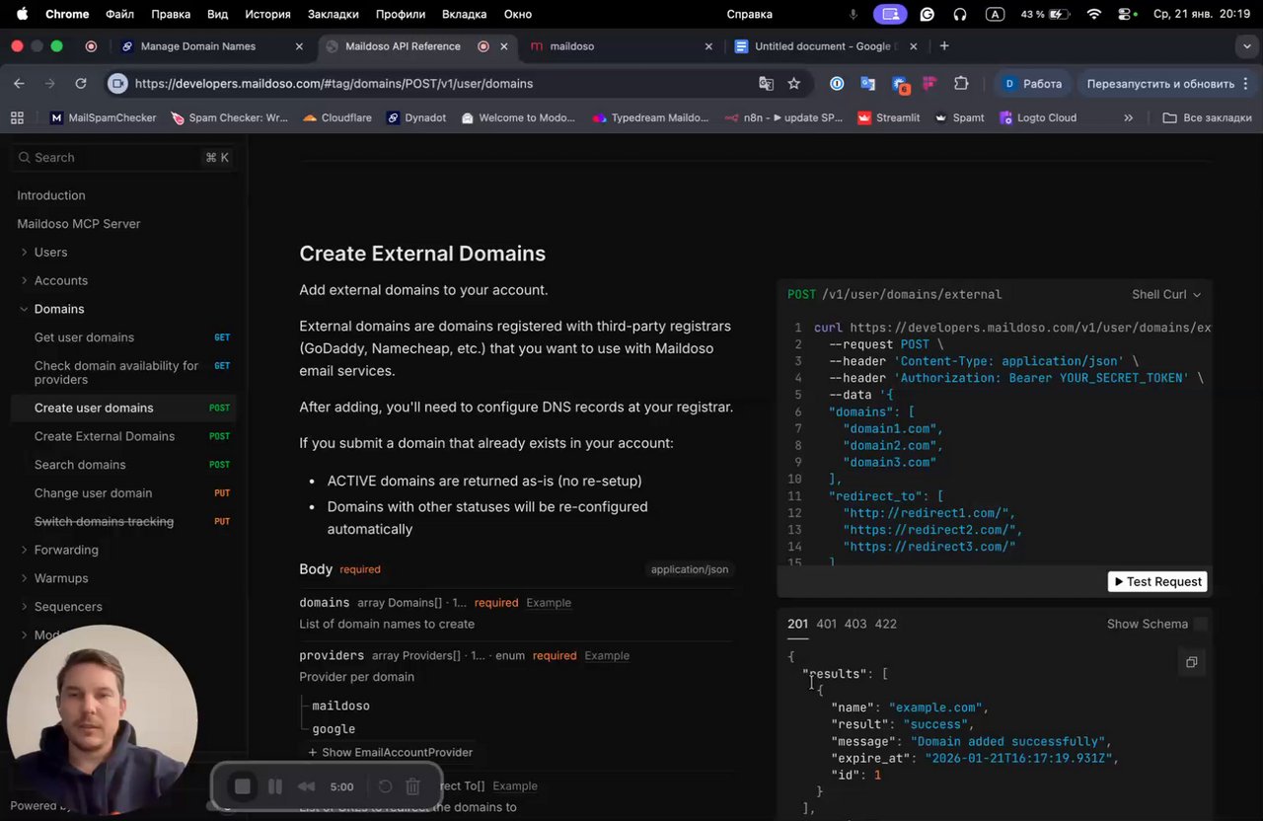
Task: Switch to the Untitled document Google Docs tab
Action: click(824, 46)
